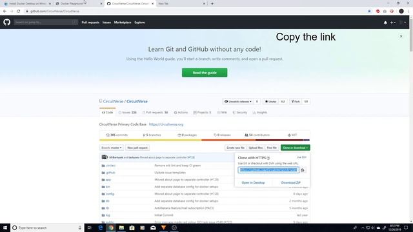This screenshot has height=232, width=413.
Task: Open the Projects tab
Action: [x=202, y=113]
